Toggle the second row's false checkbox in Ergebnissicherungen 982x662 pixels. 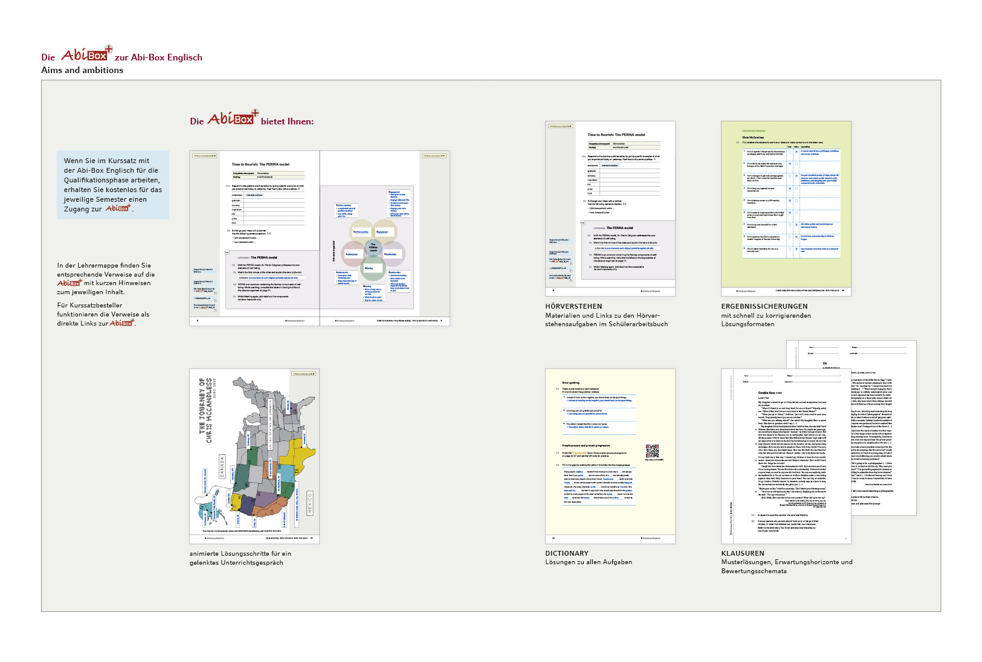[x=796, y=164]
